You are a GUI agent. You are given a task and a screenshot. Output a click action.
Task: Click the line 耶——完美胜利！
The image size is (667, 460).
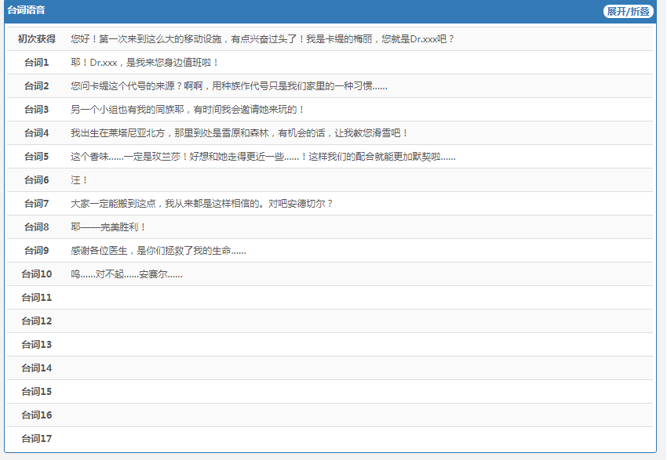coord(108,227)
